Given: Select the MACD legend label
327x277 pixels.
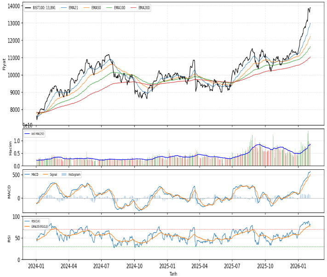Looking at the screenshot, I should pyautogui.click(x=35, y=174).
